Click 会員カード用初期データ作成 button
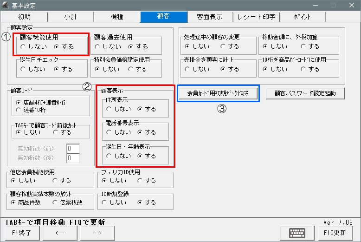The image size is (361, 242). 218,93
